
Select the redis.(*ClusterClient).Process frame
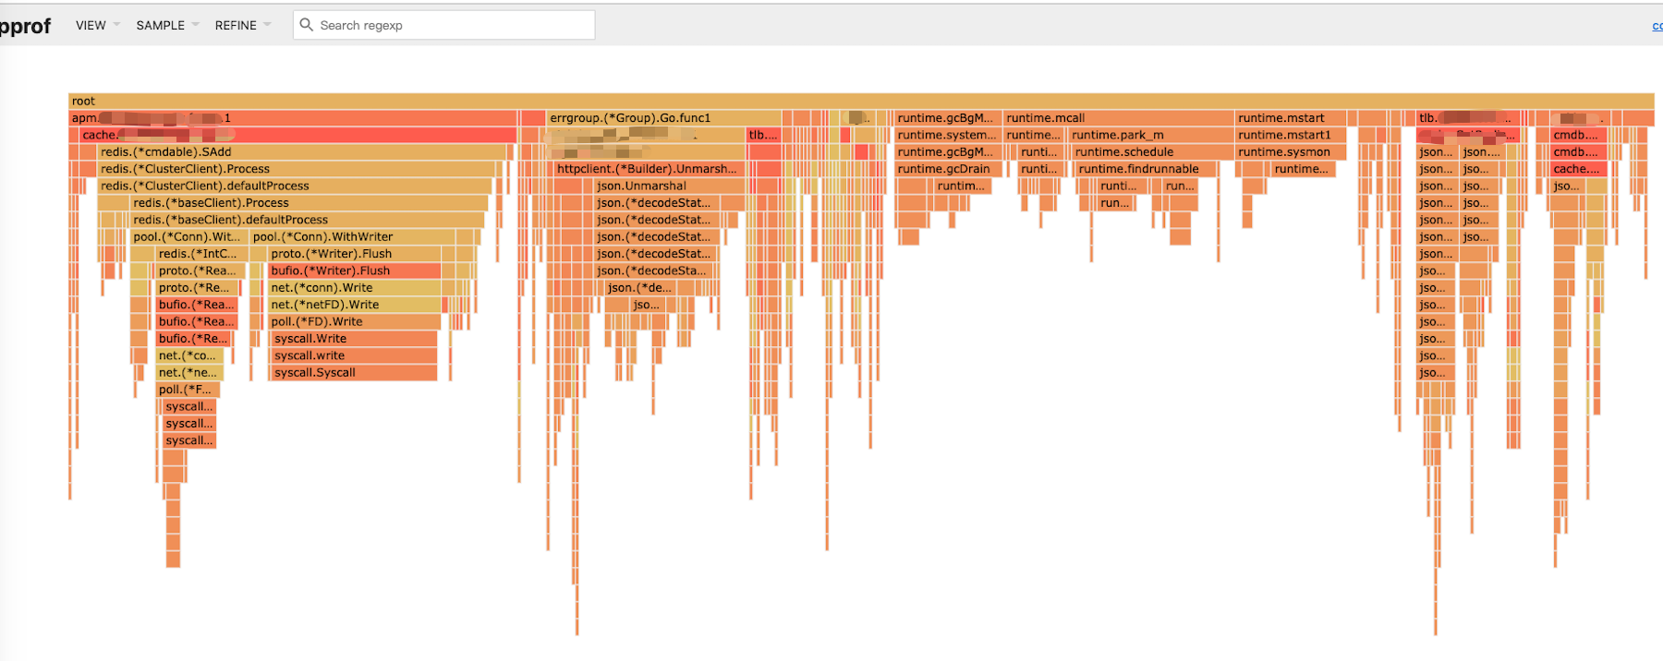click(296, 169)
